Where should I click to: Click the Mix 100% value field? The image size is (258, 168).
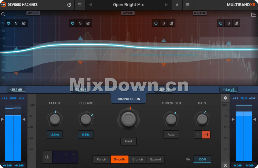click(202, 159)
